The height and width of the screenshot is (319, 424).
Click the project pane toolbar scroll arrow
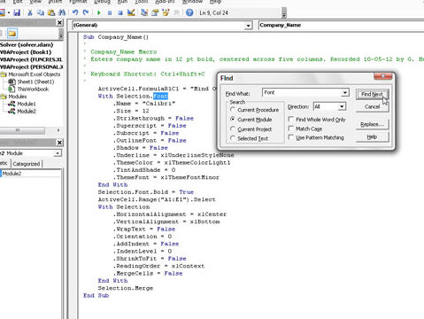tap(61, 35)
